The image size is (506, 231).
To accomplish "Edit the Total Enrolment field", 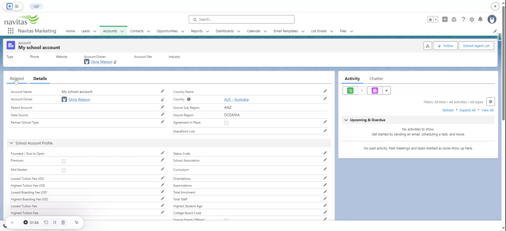I will (325, 192).
